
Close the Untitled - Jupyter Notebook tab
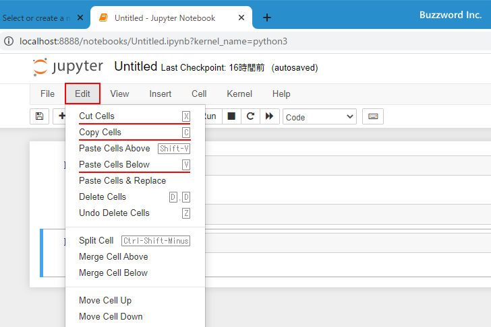click(241, 17)
